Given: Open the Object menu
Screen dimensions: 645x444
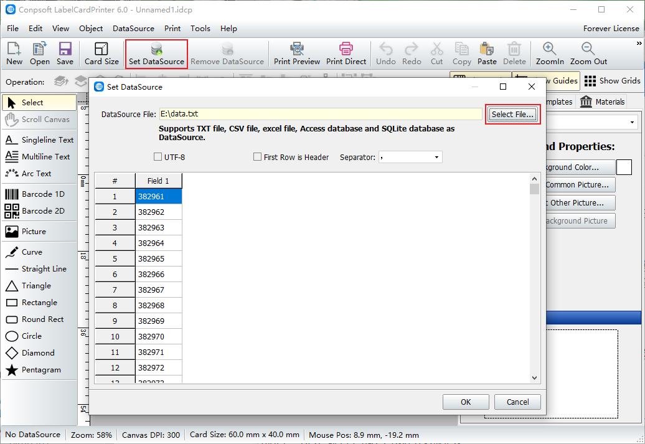Looking at the screenshot, I should (x=91, y=29).
